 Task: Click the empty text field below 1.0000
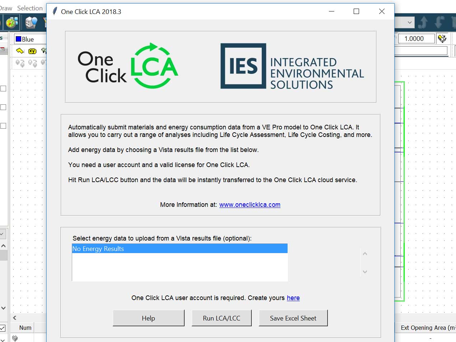click(x=421, y=51)
